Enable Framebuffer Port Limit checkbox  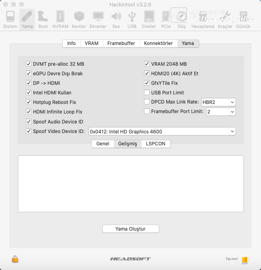click(x=147, y=111)
